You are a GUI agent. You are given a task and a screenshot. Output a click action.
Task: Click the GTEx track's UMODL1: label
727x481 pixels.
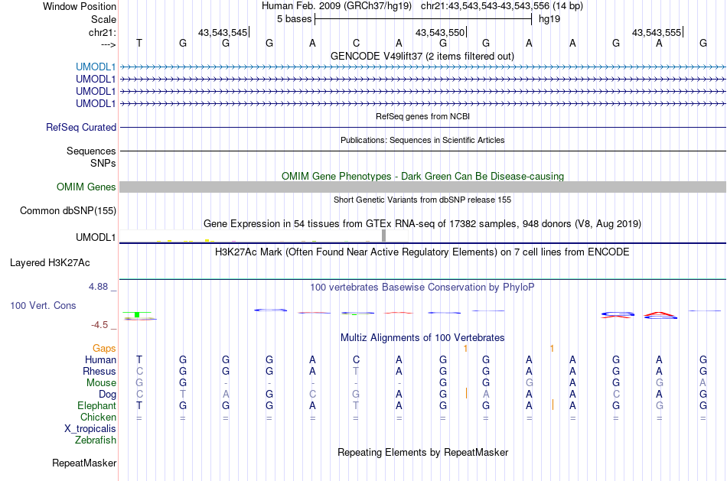pyautogui.click(x=96, y=237)
